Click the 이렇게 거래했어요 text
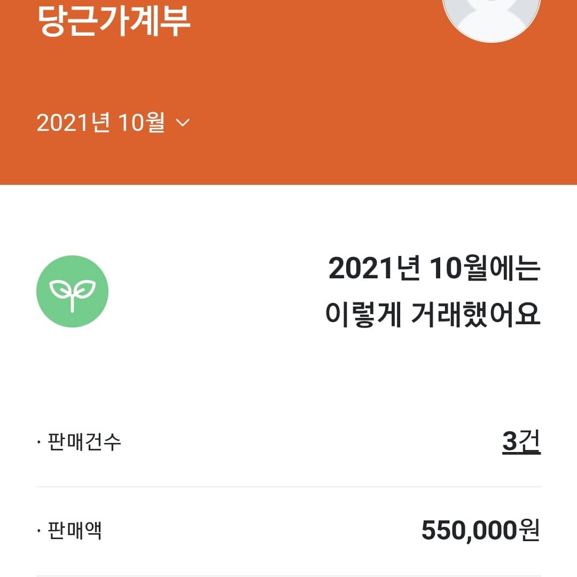This screenshot has height=577, width=577. point(433,315)
